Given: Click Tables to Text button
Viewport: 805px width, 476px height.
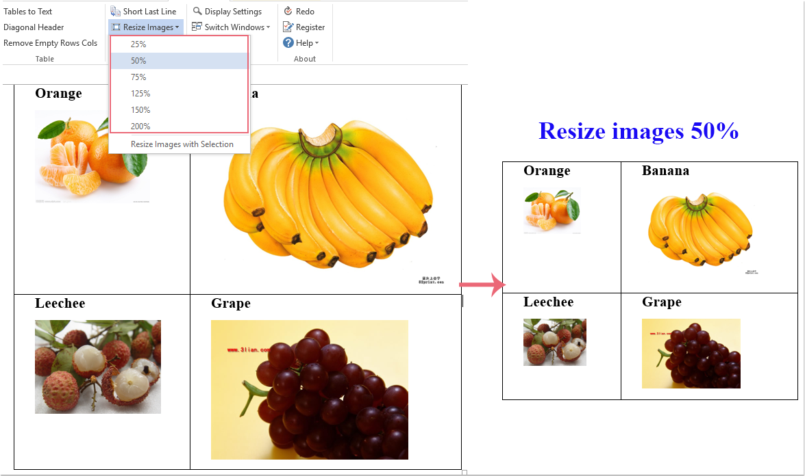Looking at the screenshot, I should point(28,12).
